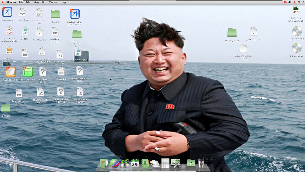The image size is (305, 172).
Task: Open the Trash in the dock
Action: 201,163
